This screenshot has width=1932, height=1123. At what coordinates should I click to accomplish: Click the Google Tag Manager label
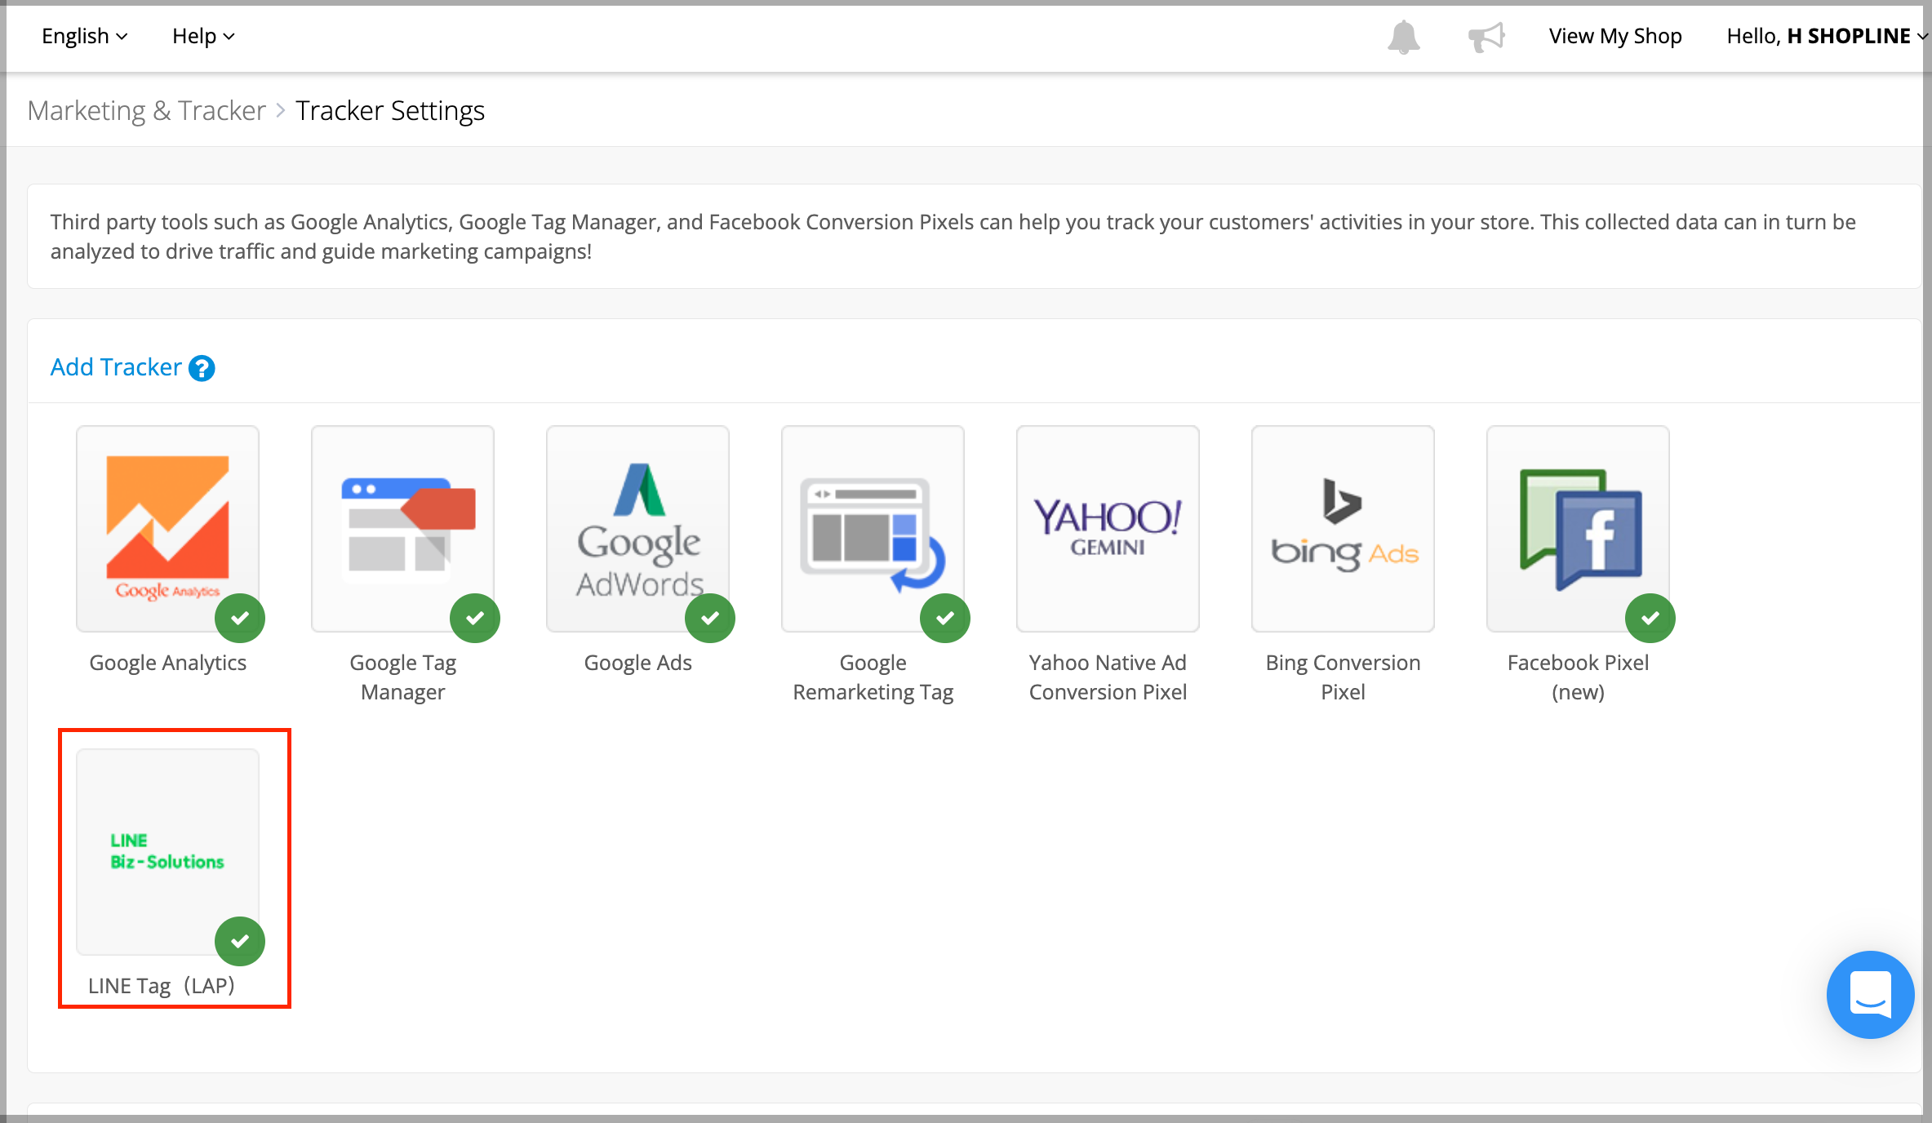point(402,677)
